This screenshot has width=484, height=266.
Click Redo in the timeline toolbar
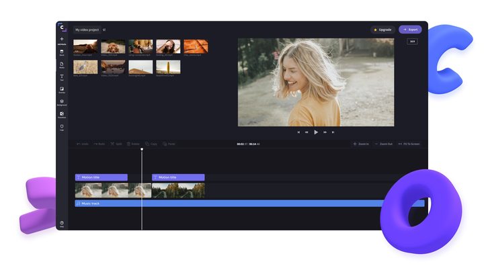[99, 144]
